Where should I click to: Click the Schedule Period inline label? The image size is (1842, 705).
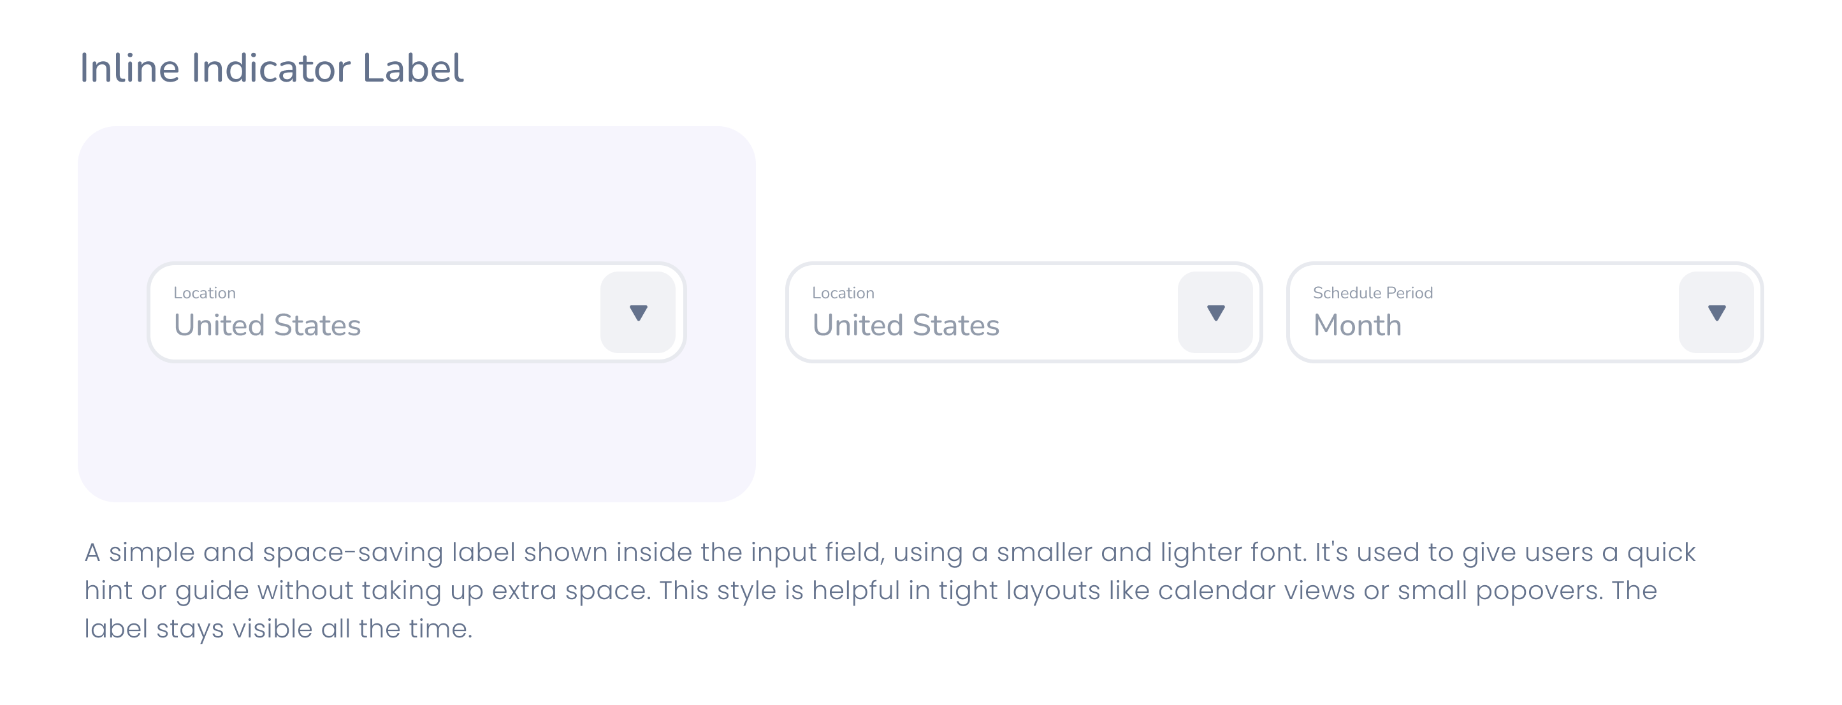(1373, 293)
